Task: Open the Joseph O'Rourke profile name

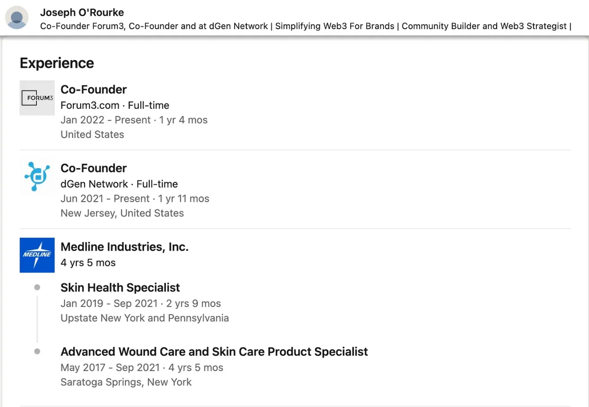Action: point(82,12)
